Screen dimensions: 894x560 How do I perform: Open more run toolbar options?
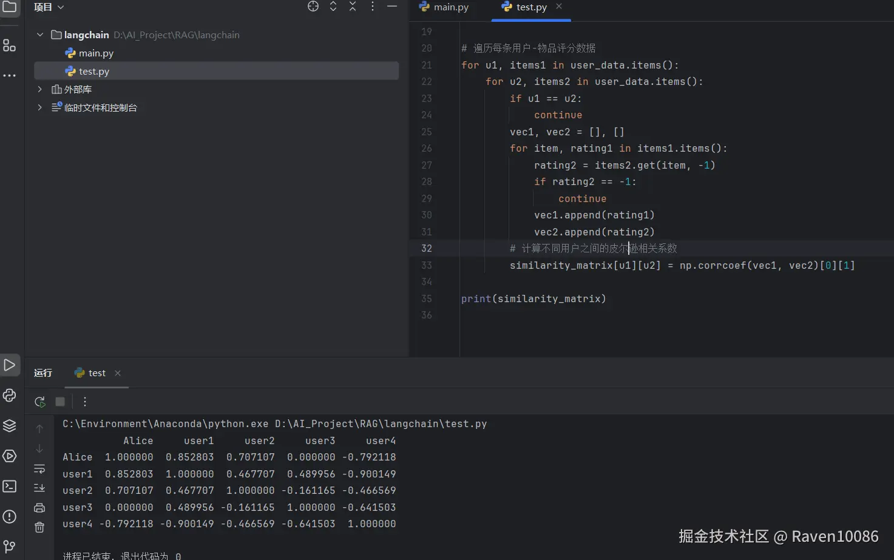click(85, 402)
